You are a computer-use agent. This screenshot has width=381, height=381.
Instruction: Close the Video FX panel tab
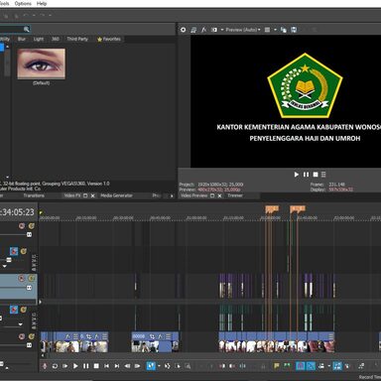93,195
